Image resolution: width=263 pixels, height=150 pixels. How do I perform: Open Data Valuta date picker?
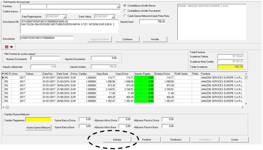click(x=113, y=17)
